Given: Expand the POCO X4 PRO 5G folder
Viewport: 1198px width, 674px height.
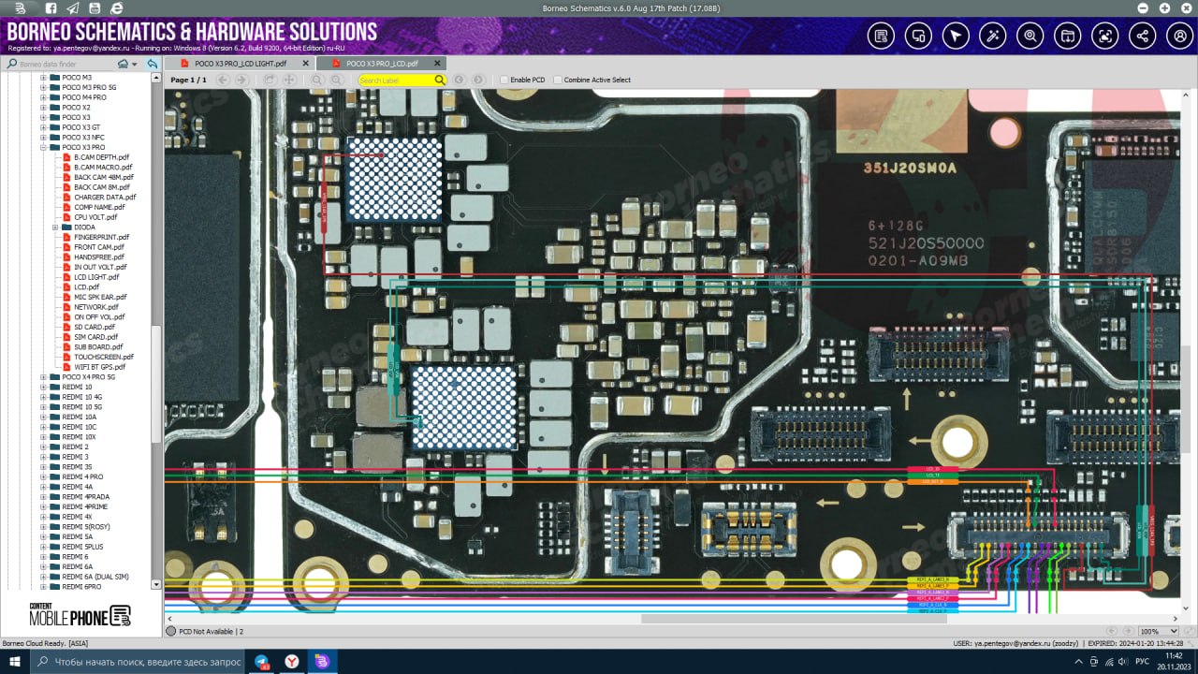Looking at the screenshot, I should pos(43,376).
